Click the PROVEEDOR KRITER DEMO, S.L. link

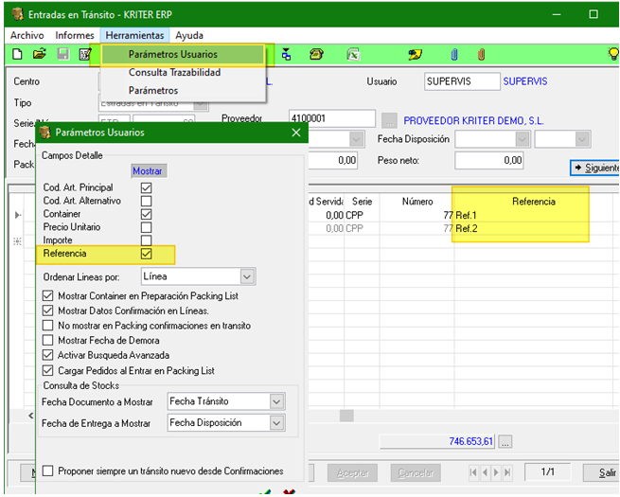click(473, 120)
